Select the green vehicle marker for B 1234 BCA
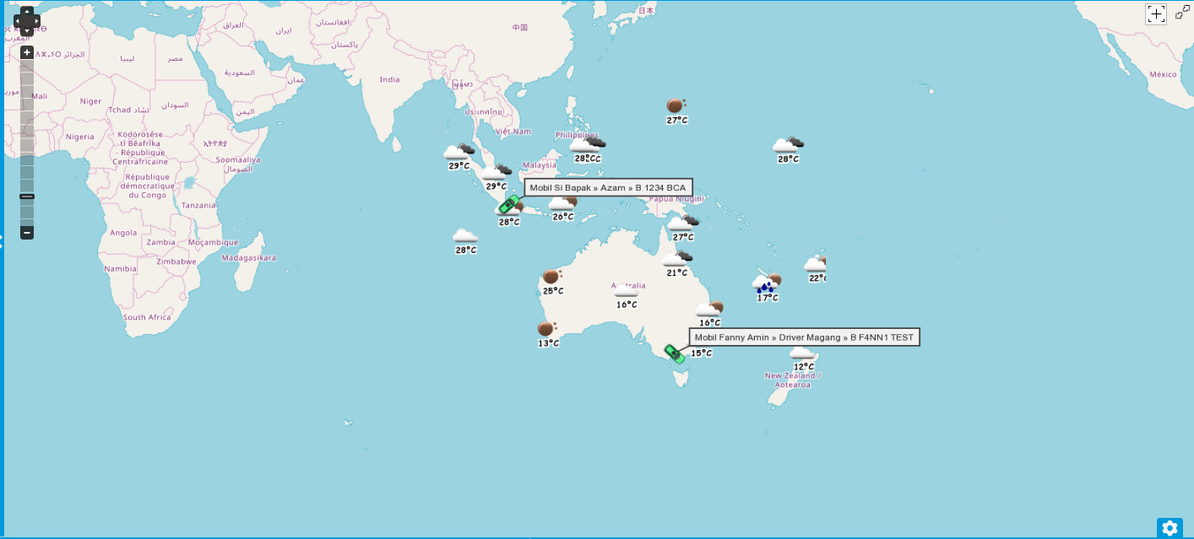1194x539 pixels. [x=509, y=204]
